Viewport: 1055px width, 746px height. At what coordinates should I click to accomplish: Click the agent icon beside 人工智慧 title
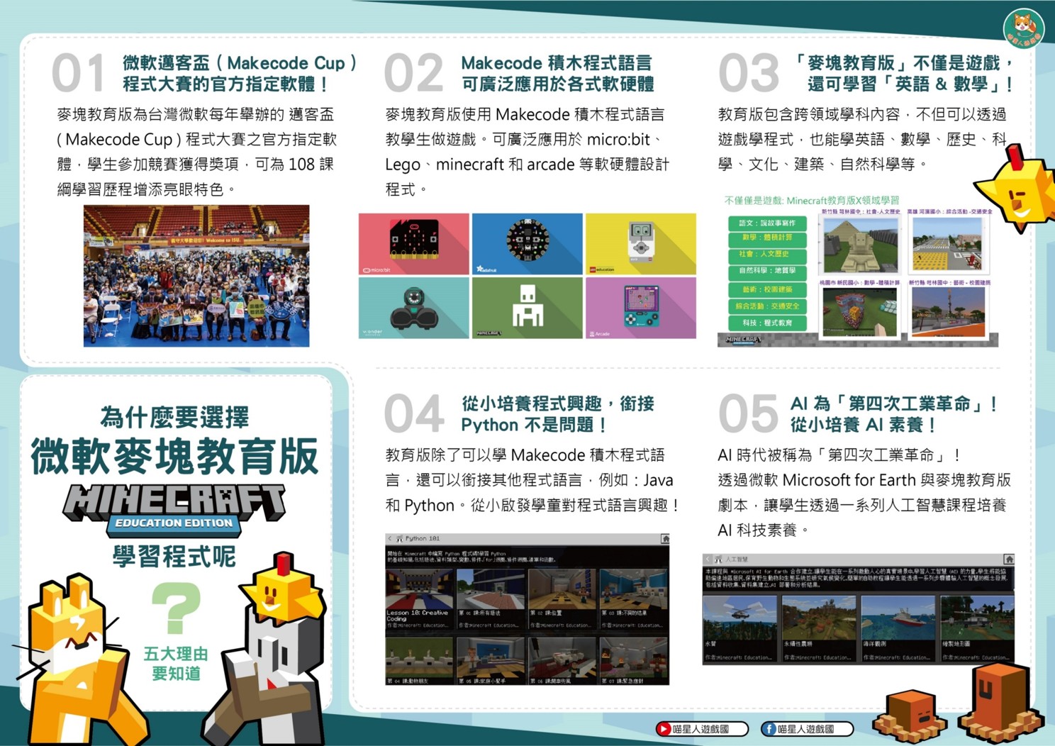tap(718, 559)
